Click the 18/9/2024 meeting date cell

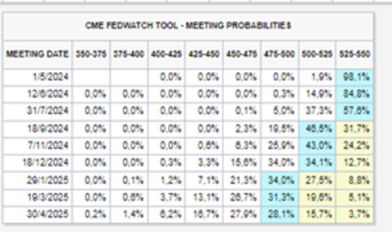[48, 128]
